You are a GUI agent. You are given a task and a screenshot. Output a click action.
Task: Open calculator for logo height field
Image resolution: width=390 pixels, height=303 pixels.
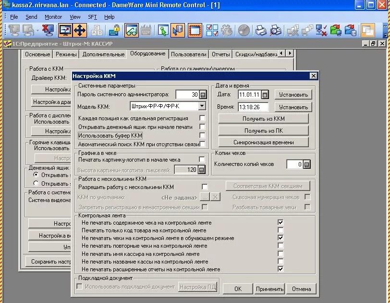202,170
